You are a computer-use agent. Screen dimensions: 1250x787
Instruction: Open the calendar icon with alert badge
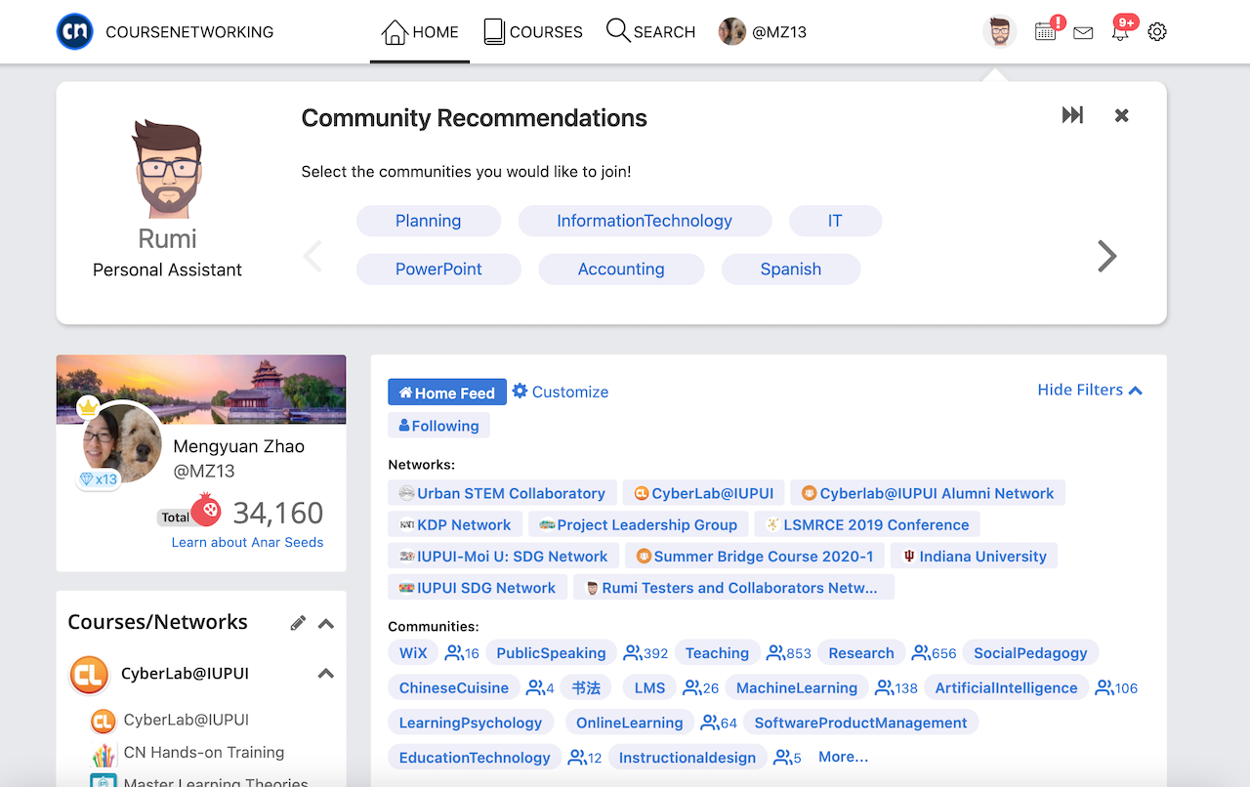click(x=1047, y=30)
